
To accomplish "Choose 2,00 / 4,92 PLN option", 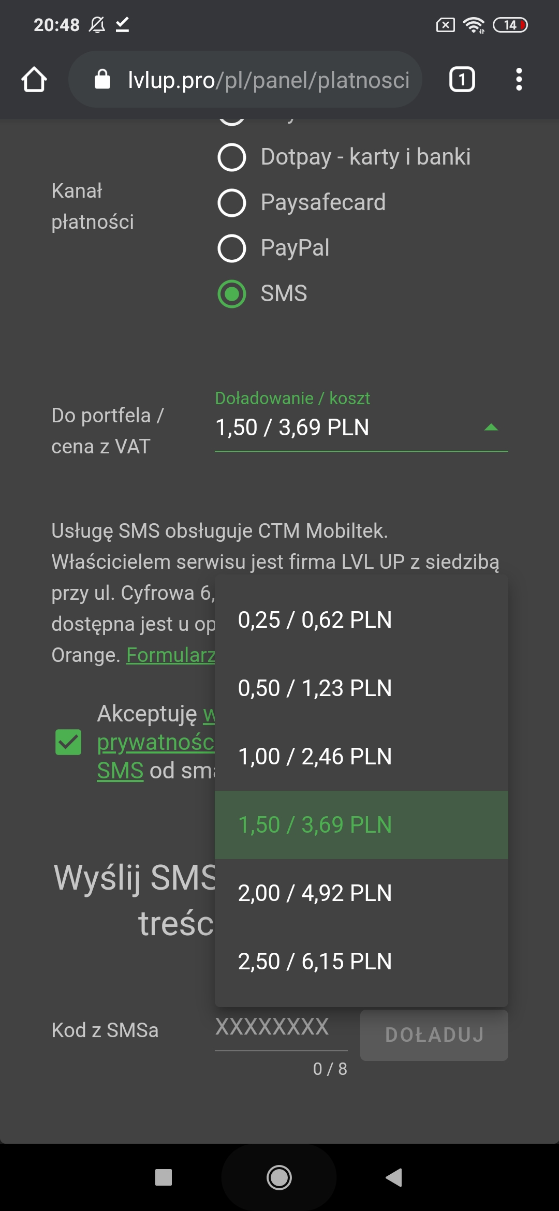I will point(315,893).
